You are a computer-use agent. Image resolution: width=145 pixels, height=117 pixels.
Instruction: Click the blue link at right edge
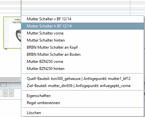144,94
